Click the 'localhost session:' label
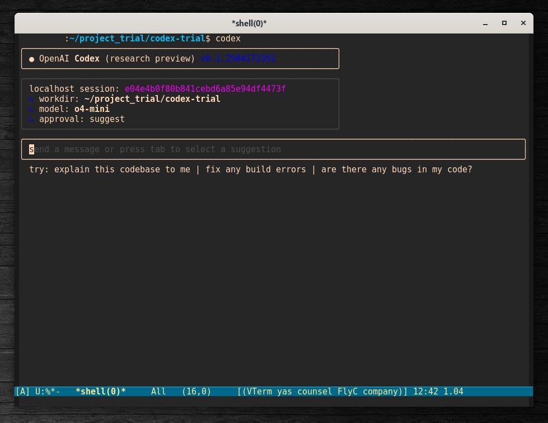 [x=74, y=89]
